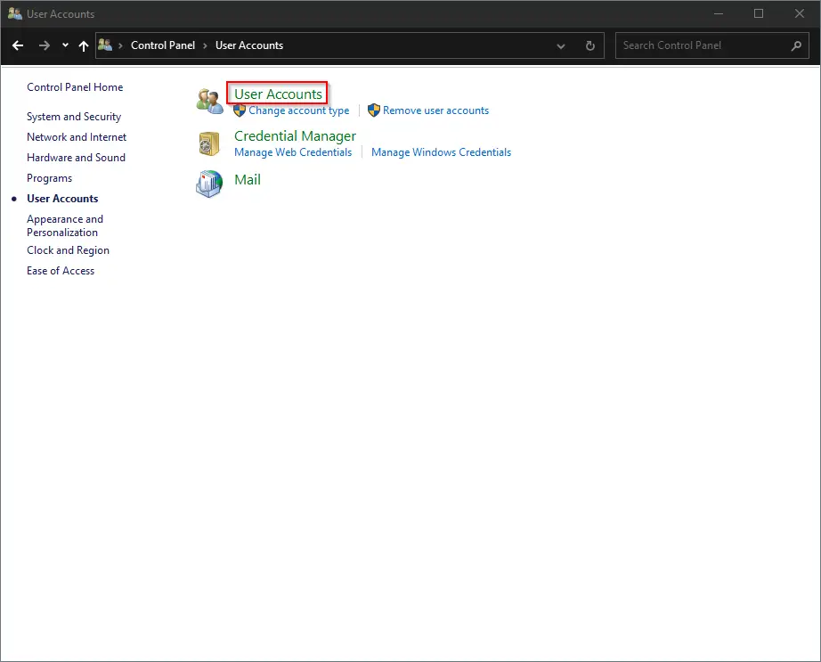Click the Credential Manager safe icon

(209, 144)
